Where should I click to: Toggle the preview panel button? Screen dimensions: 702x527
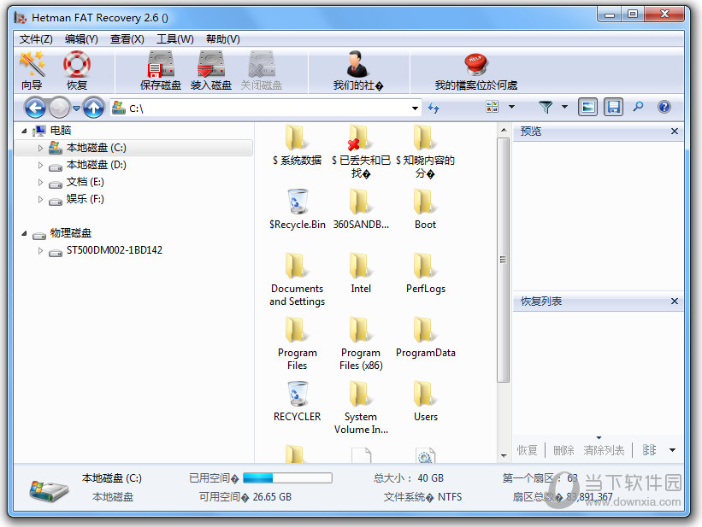(x=587, y=107)
